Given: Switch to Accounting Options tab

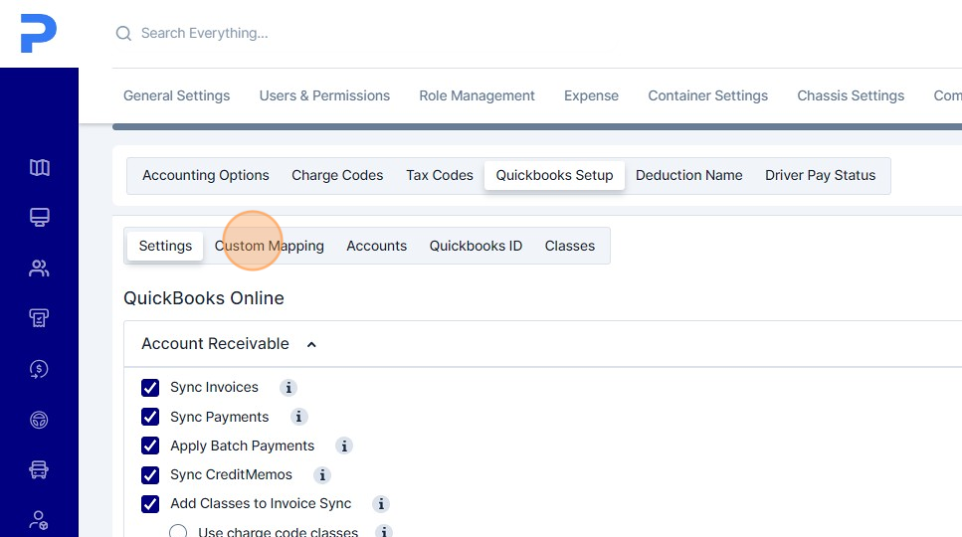Looking at the screenshot, I should pyautogui.click(x=206, y=175).
